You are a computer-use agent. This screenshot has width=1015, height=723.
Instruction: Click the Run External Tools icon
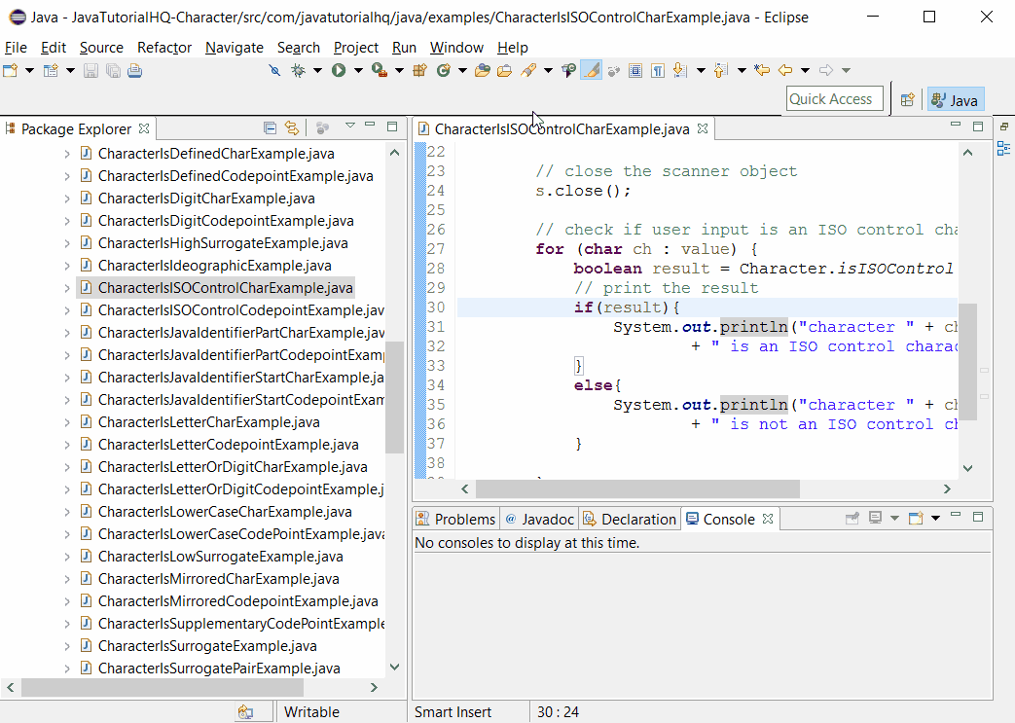(380, 71)
